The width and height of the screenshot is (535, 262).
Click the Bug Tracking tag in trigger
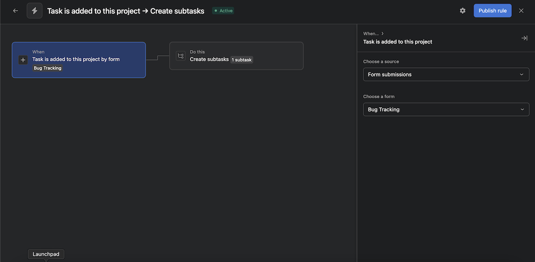click(x=47, y=68)
